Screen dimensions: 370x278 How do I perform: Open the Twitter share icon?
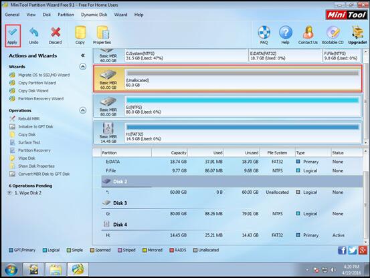[353, 250]
